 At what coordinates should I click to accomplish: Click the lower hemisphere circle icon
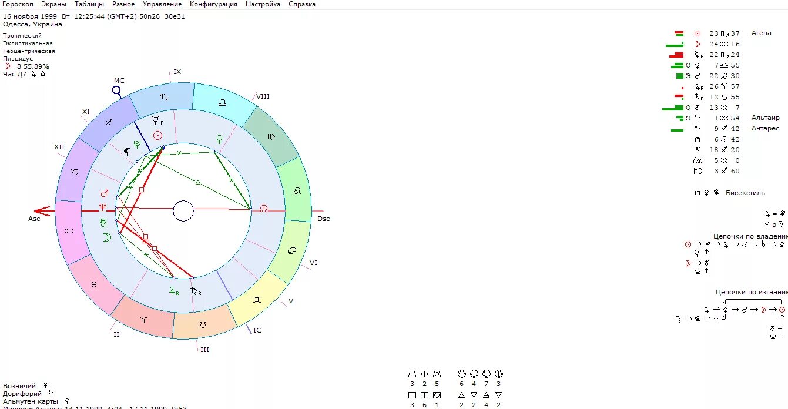point(474,374)
